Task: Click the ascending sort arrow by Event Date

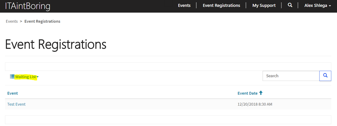Action: (x=261, y=93)
